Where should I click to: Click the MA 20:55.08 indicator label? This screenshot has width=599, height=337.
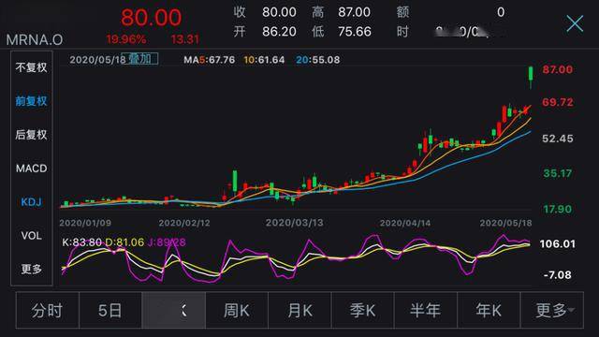tap(318, 60)
